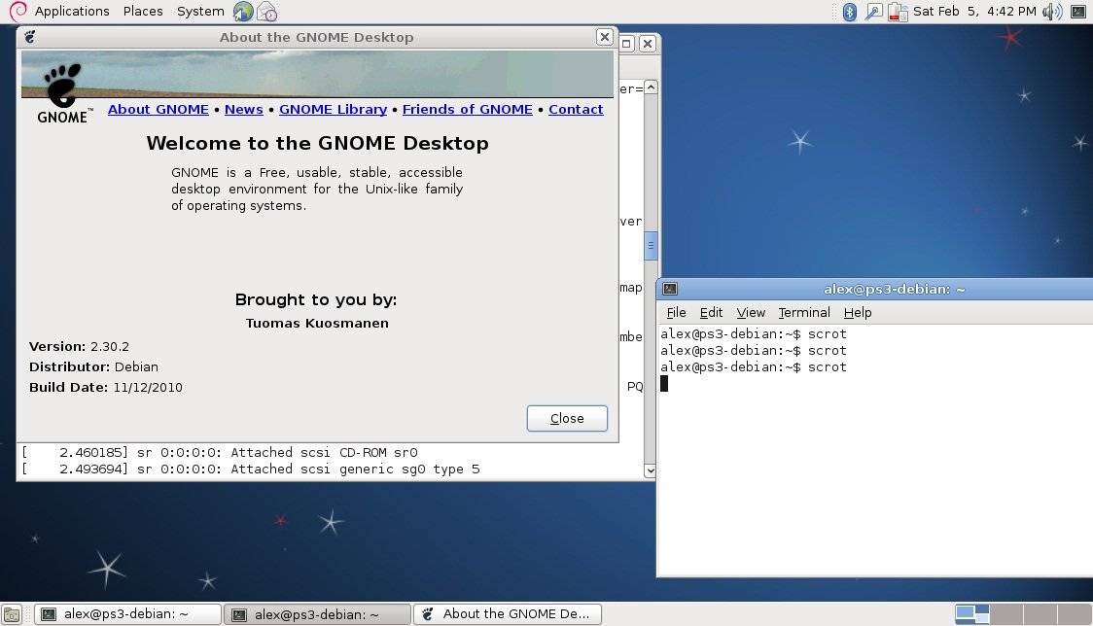The image size is (1093, 626).
Task: Follow the News link
Action: click(244, 110)
